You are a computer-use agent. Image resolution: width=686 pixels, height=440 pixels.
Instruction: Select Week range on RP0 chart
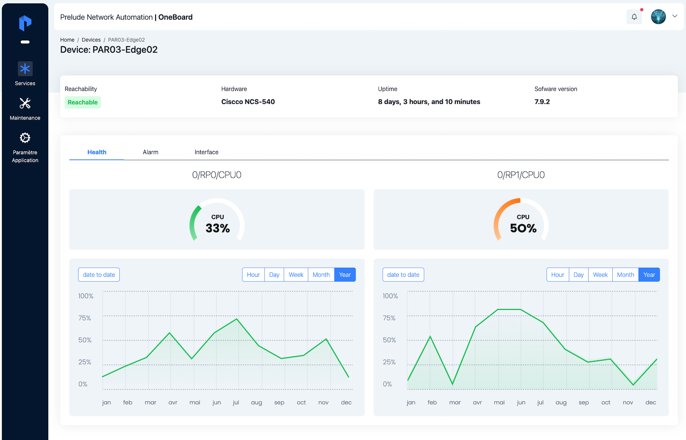tap(296, 275)
